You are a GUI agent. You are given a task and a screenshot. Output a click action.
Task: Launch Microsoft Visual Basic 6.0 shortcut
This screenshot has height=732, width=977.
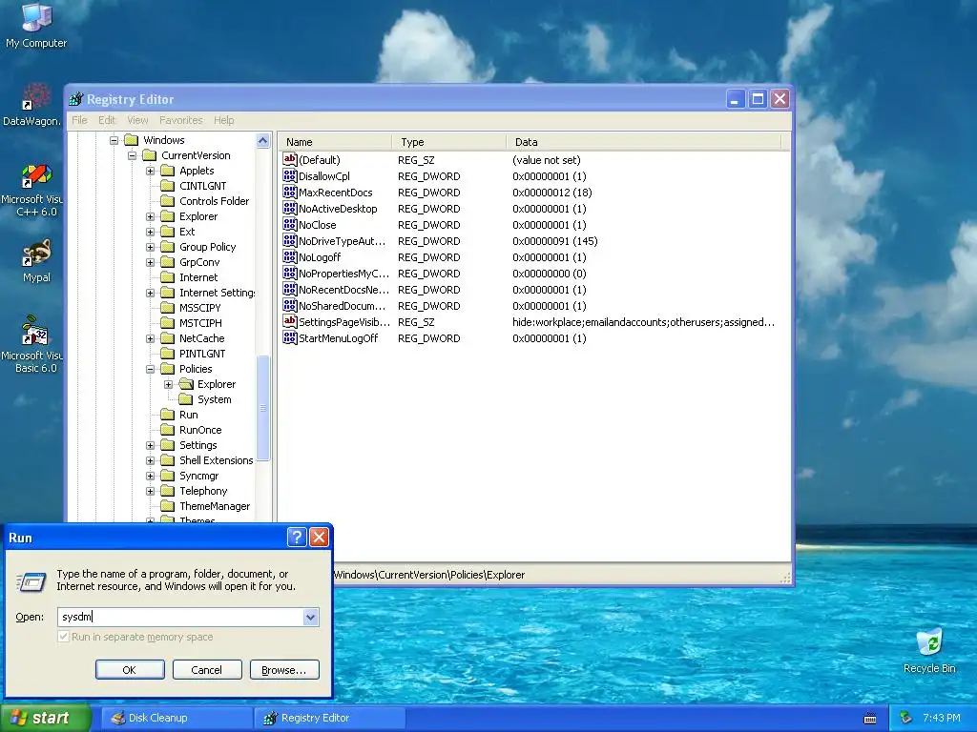(x=32, y=344)
